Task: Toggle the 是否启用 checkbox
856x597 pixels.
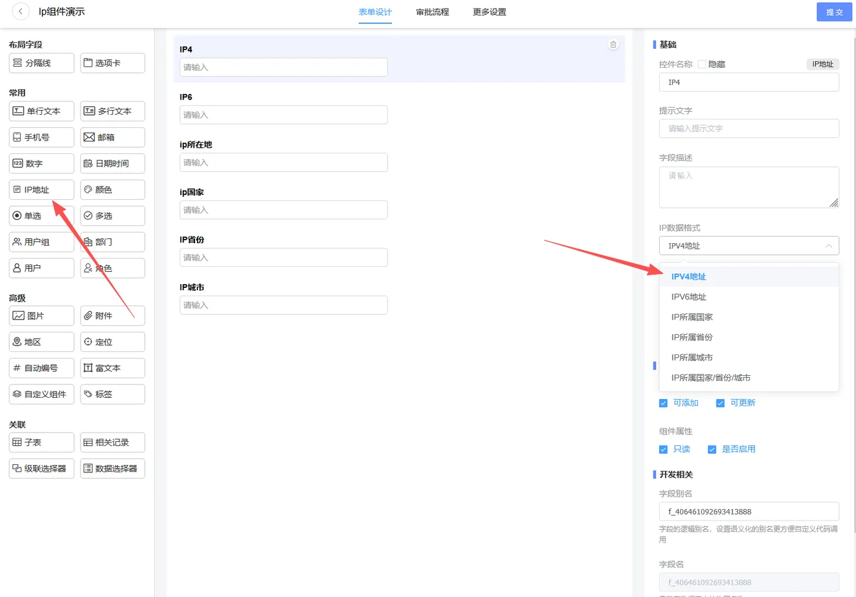Action: click(x=712, y=450)
